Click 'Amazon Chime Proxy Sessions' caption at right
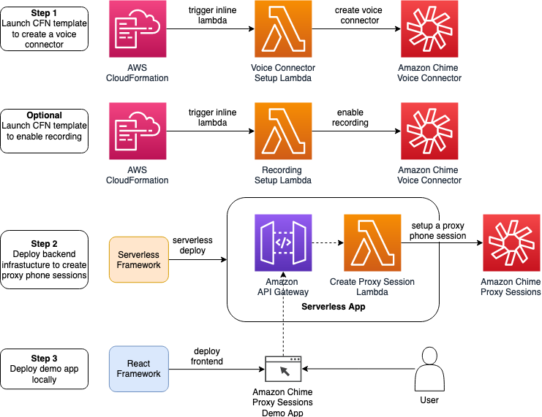Screen dimensions: 542x417 (x=511, y=287)
